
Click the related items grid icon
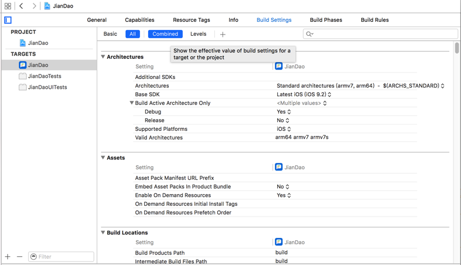7,6
